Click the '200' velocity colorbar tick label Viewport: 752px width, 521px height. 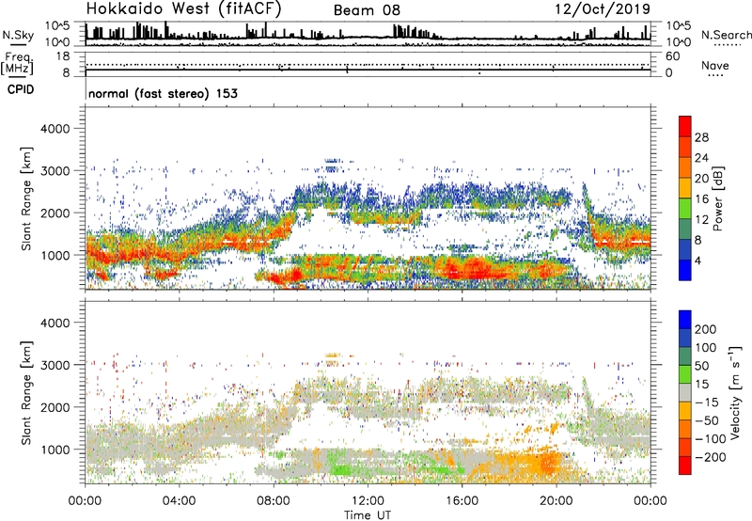[x=706, y=329]
